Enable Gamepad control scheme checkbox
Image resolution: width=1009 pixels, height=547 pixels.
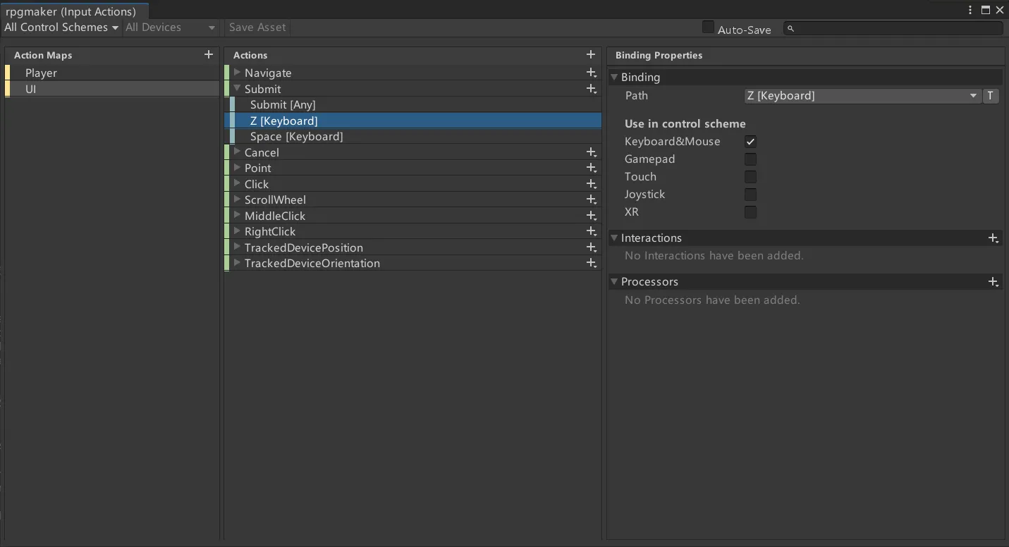[x=750, y=159]
